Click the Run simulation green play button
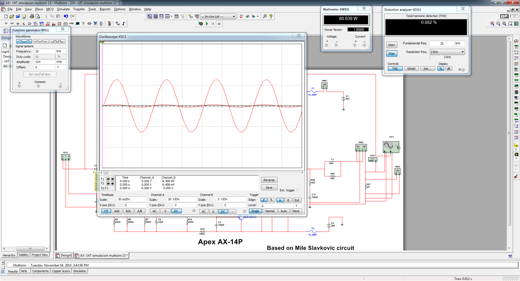The image size is (520, 281). tap(207, 24)
